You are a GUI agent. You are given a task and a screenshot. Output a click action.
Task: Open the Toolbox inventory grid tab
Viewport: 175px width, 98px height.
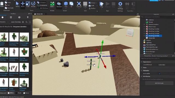pyautogui.click(x=11, y=17)
